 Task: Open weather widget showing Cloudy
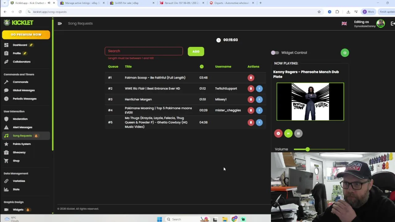[11, 219]
